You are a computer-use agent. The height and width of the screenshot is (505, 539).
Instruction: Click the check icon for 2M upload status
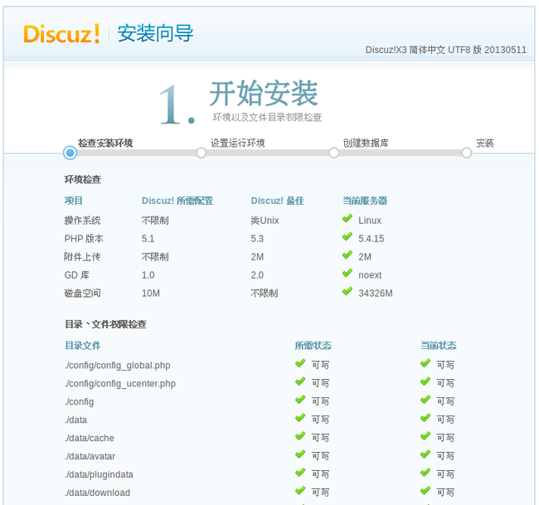347,255
